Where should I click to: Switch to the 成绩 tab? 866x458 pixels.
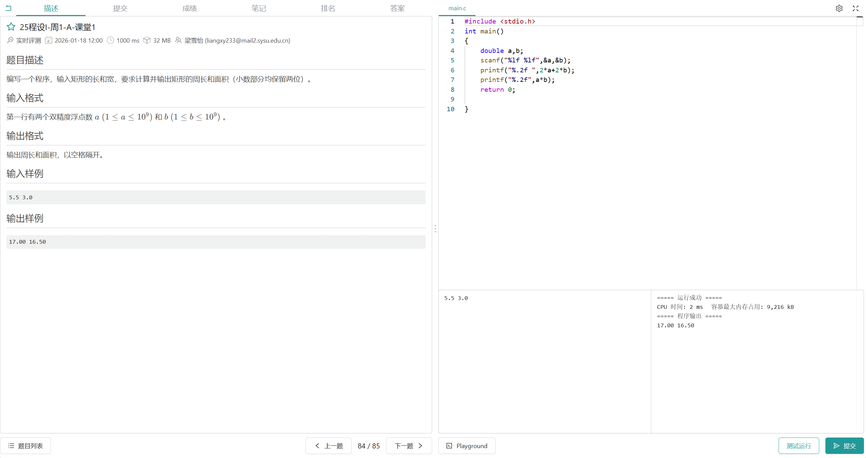click(189, 8)
